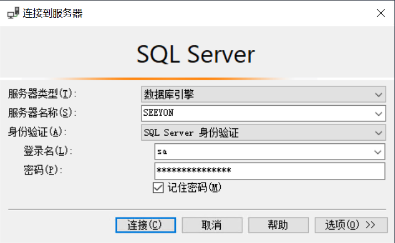This screenshot has height=243, width=395.
Task: Open help with the 帮助 button
Action: (278, 225)
